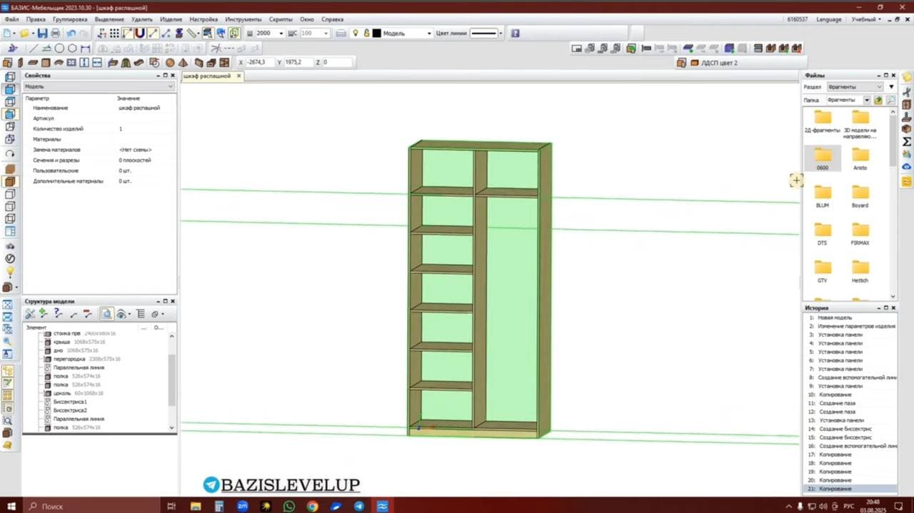The image size is (914, 513).
Task: Click the Y coordinate input field
Action: pyautogui.click(x=298, y=62)
